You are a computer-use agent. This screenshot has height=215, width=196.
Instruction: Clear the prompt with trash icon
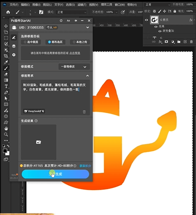pos(84,112)
